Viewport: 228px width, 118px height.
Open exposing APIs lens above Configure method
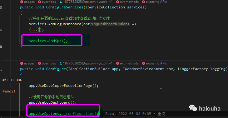[x=154, y=64]
